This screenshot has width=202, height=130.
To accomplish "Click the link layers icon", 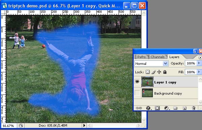I will [x=139, y=108].
